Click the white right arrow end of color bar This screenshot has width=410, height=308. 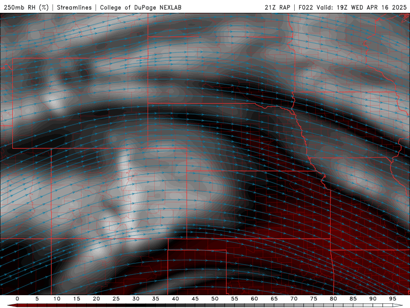(398, 305)
